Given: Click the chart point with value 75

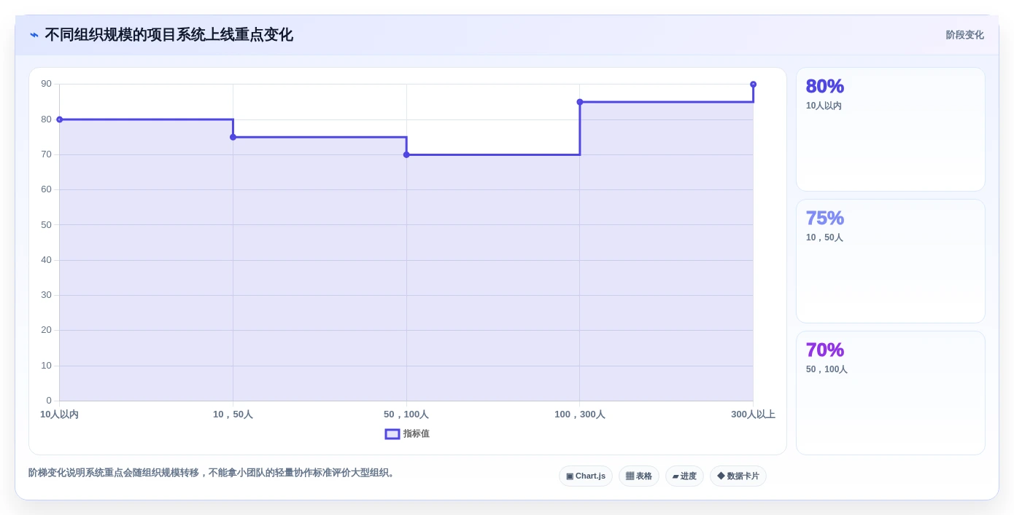Looking at the screenshot, I should click(x=233, y=137).
